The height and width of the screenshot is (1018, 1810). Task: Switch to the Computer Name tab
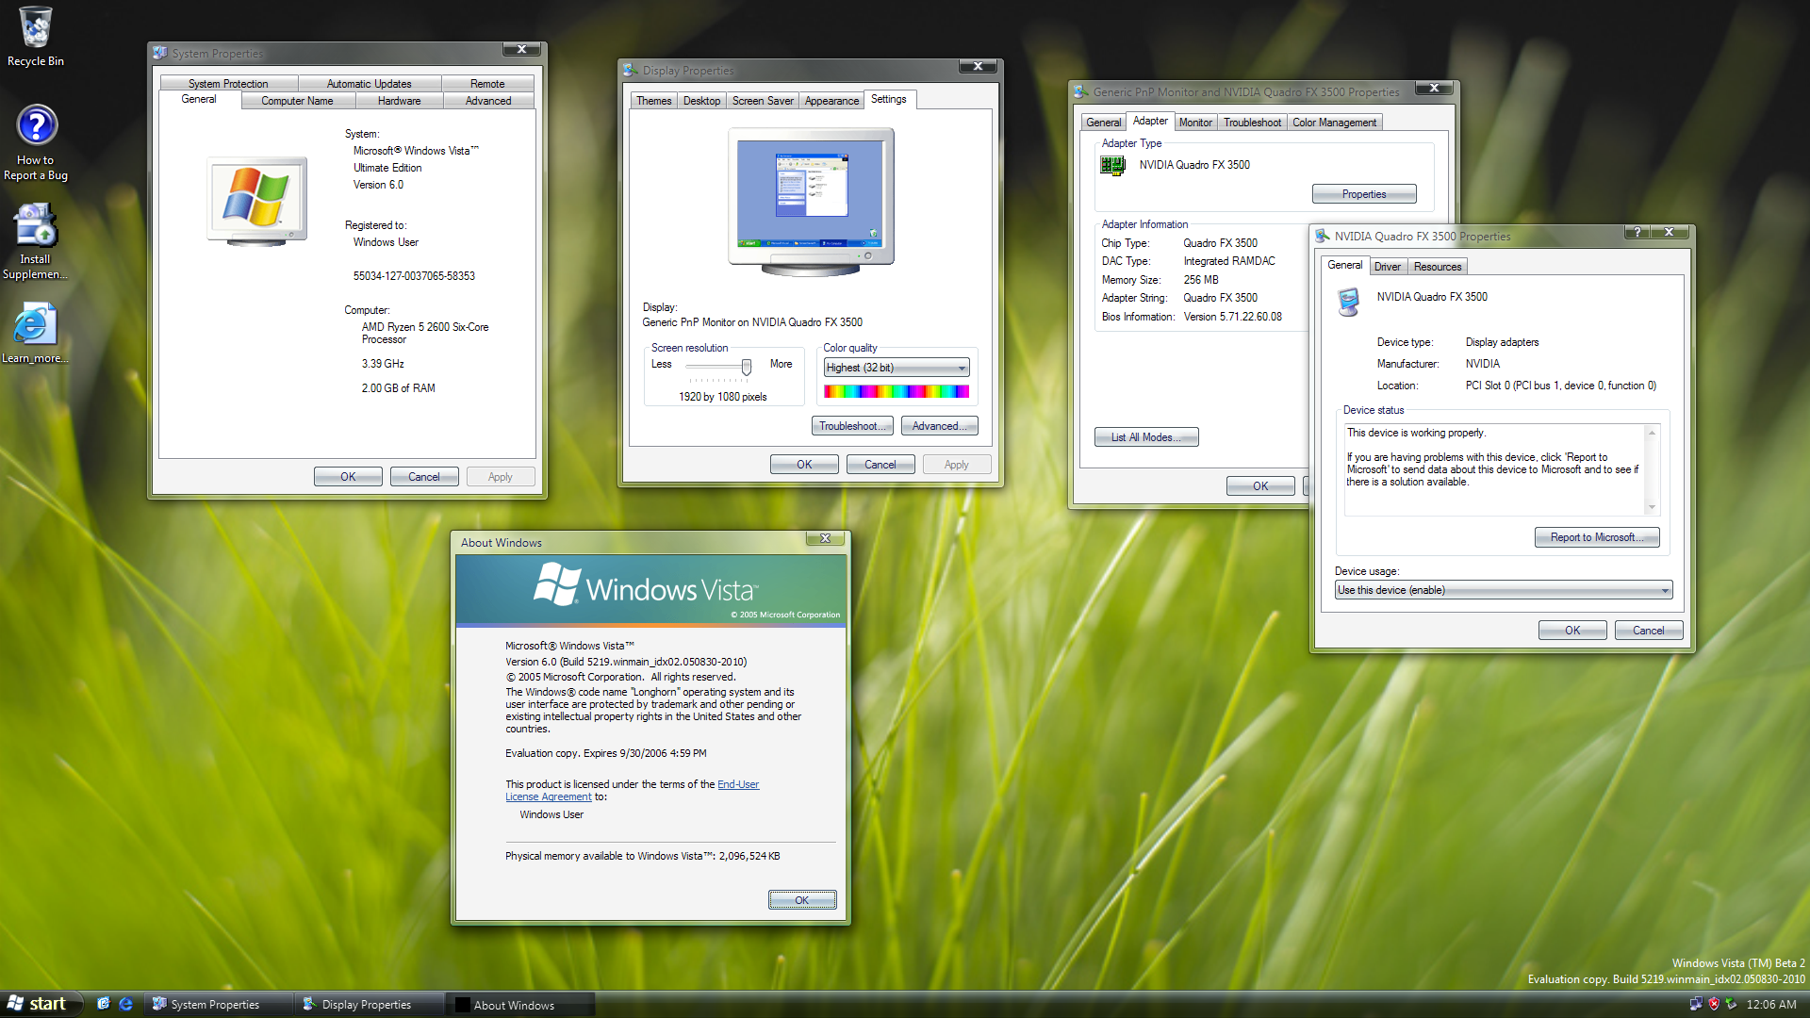click(x=297, y=101)
